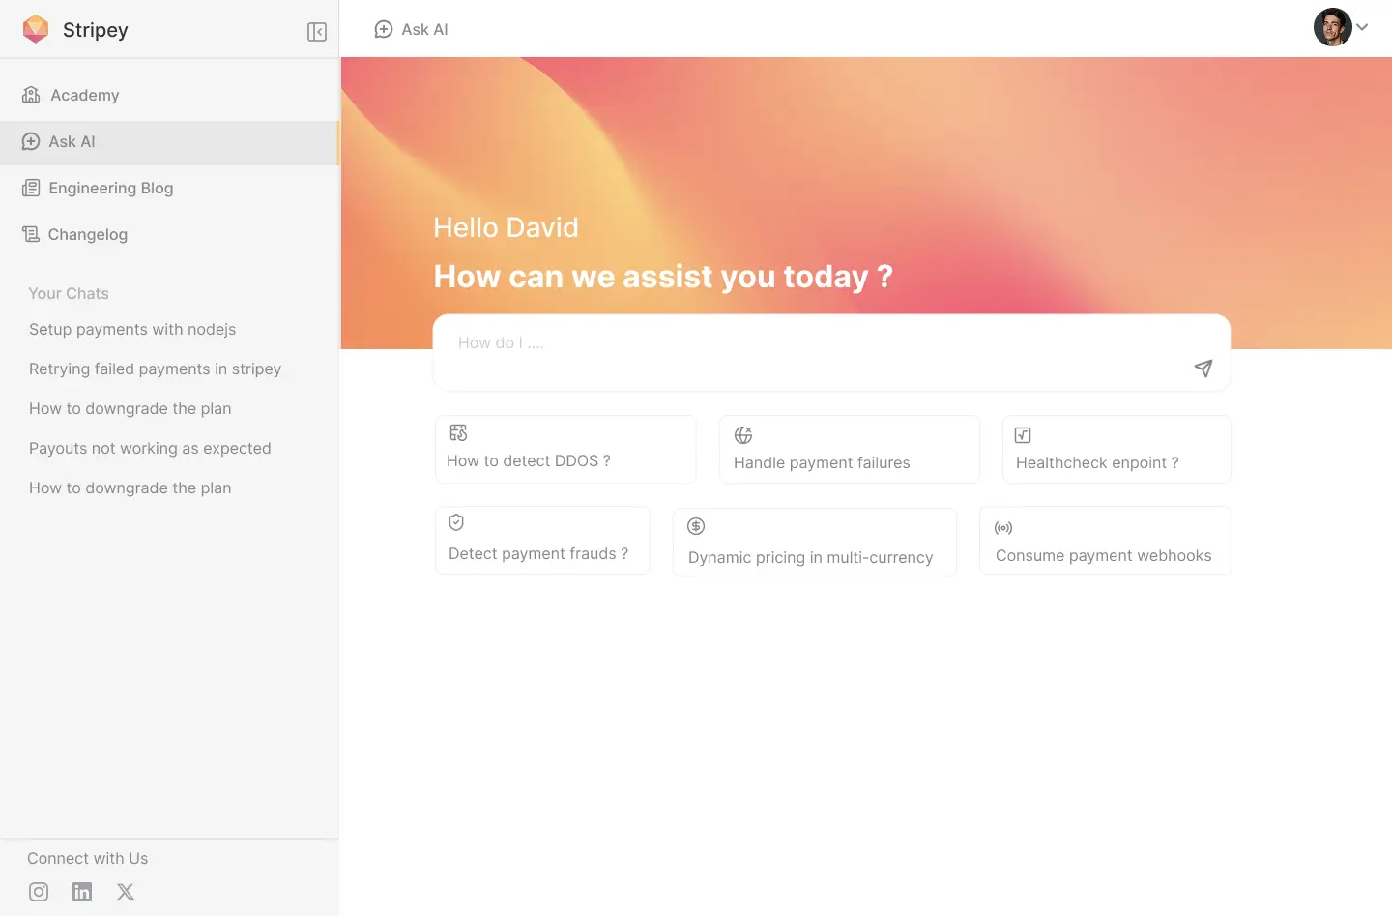Select suggestion 'Detect payment frauds ?'
Image resolution: width=1392 pixels, height=916 pixels.
(x=542, y=540)
